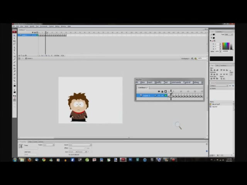This screenshot has height=185, width=247.
Task: Open the Modify menu
Action: click(x=32, y=26)
